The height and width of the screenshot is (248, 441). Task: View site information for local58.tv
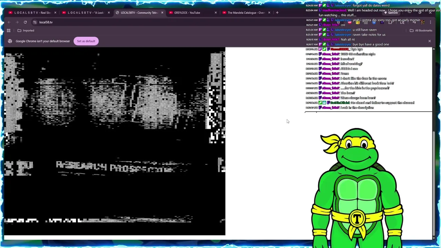[x=35, y=22]
